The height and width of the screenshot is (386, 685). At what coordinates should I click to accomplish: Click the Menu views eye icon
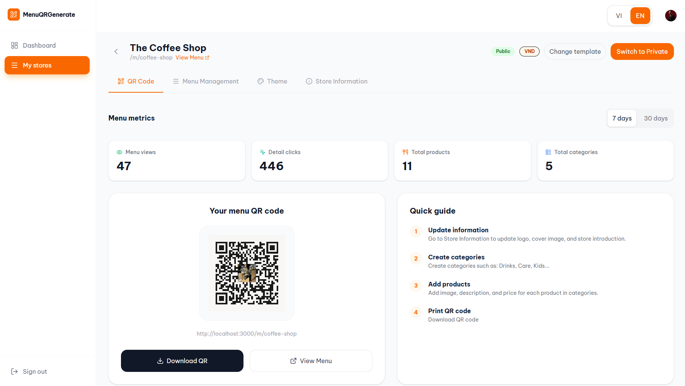click(x=119, y=152)
